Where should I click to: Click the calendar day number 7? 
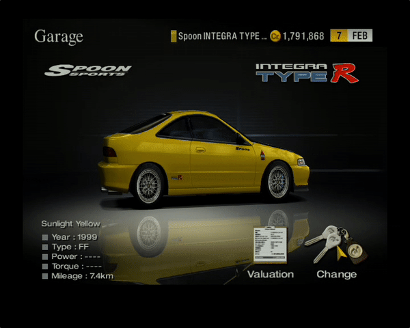pos(339,36)
